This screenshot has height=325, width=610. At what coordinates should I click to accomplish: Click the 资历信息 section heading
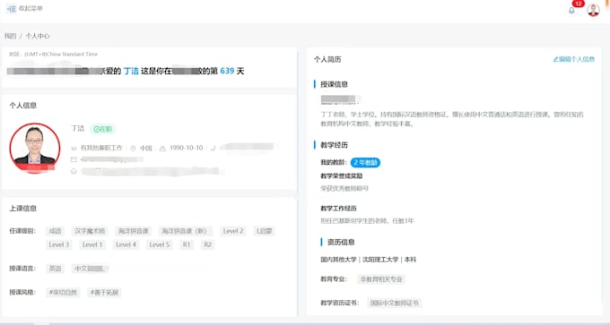pos(341,243)
